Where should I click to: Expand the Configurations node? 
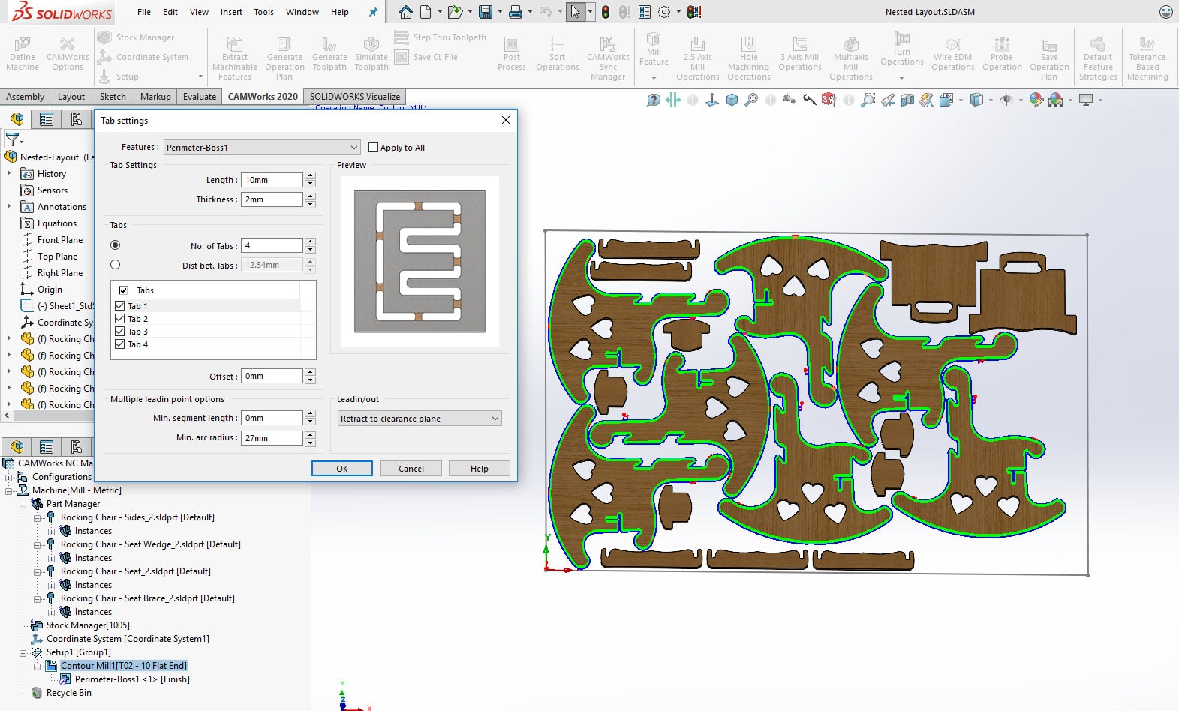pos(9,477)
